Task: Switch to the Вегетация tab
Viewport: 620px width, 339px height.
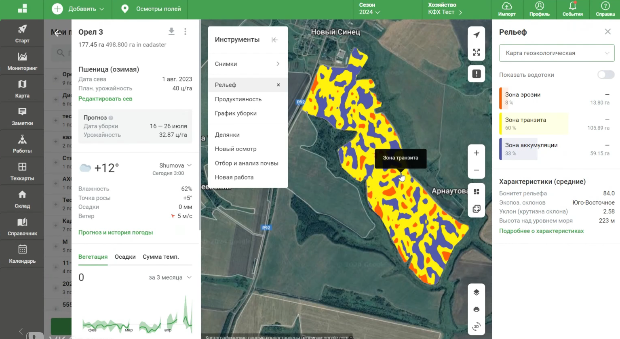Action: [x=93, y=257]
